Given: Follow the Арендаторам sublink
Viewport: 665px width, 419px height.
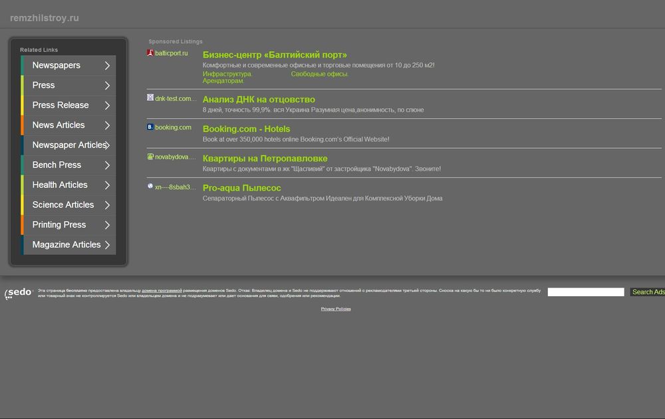Looking at the screenshot, I should point(223,80).
